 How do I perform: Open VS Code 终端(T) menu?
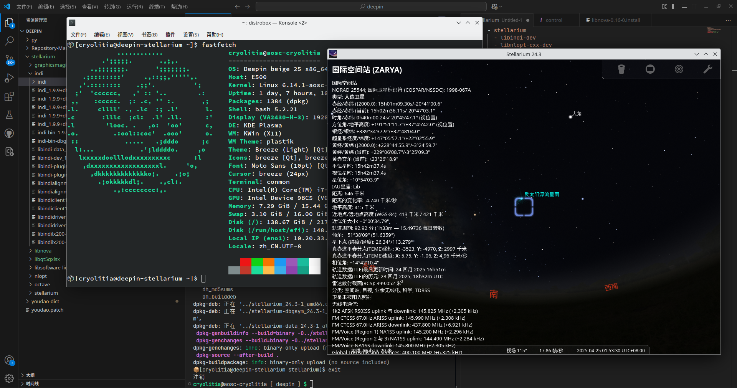(x=157, y=7)
